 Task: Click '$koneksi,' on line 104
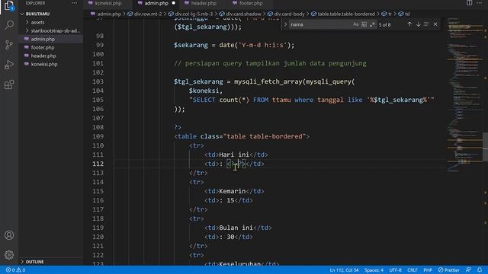tap(205, 91)
